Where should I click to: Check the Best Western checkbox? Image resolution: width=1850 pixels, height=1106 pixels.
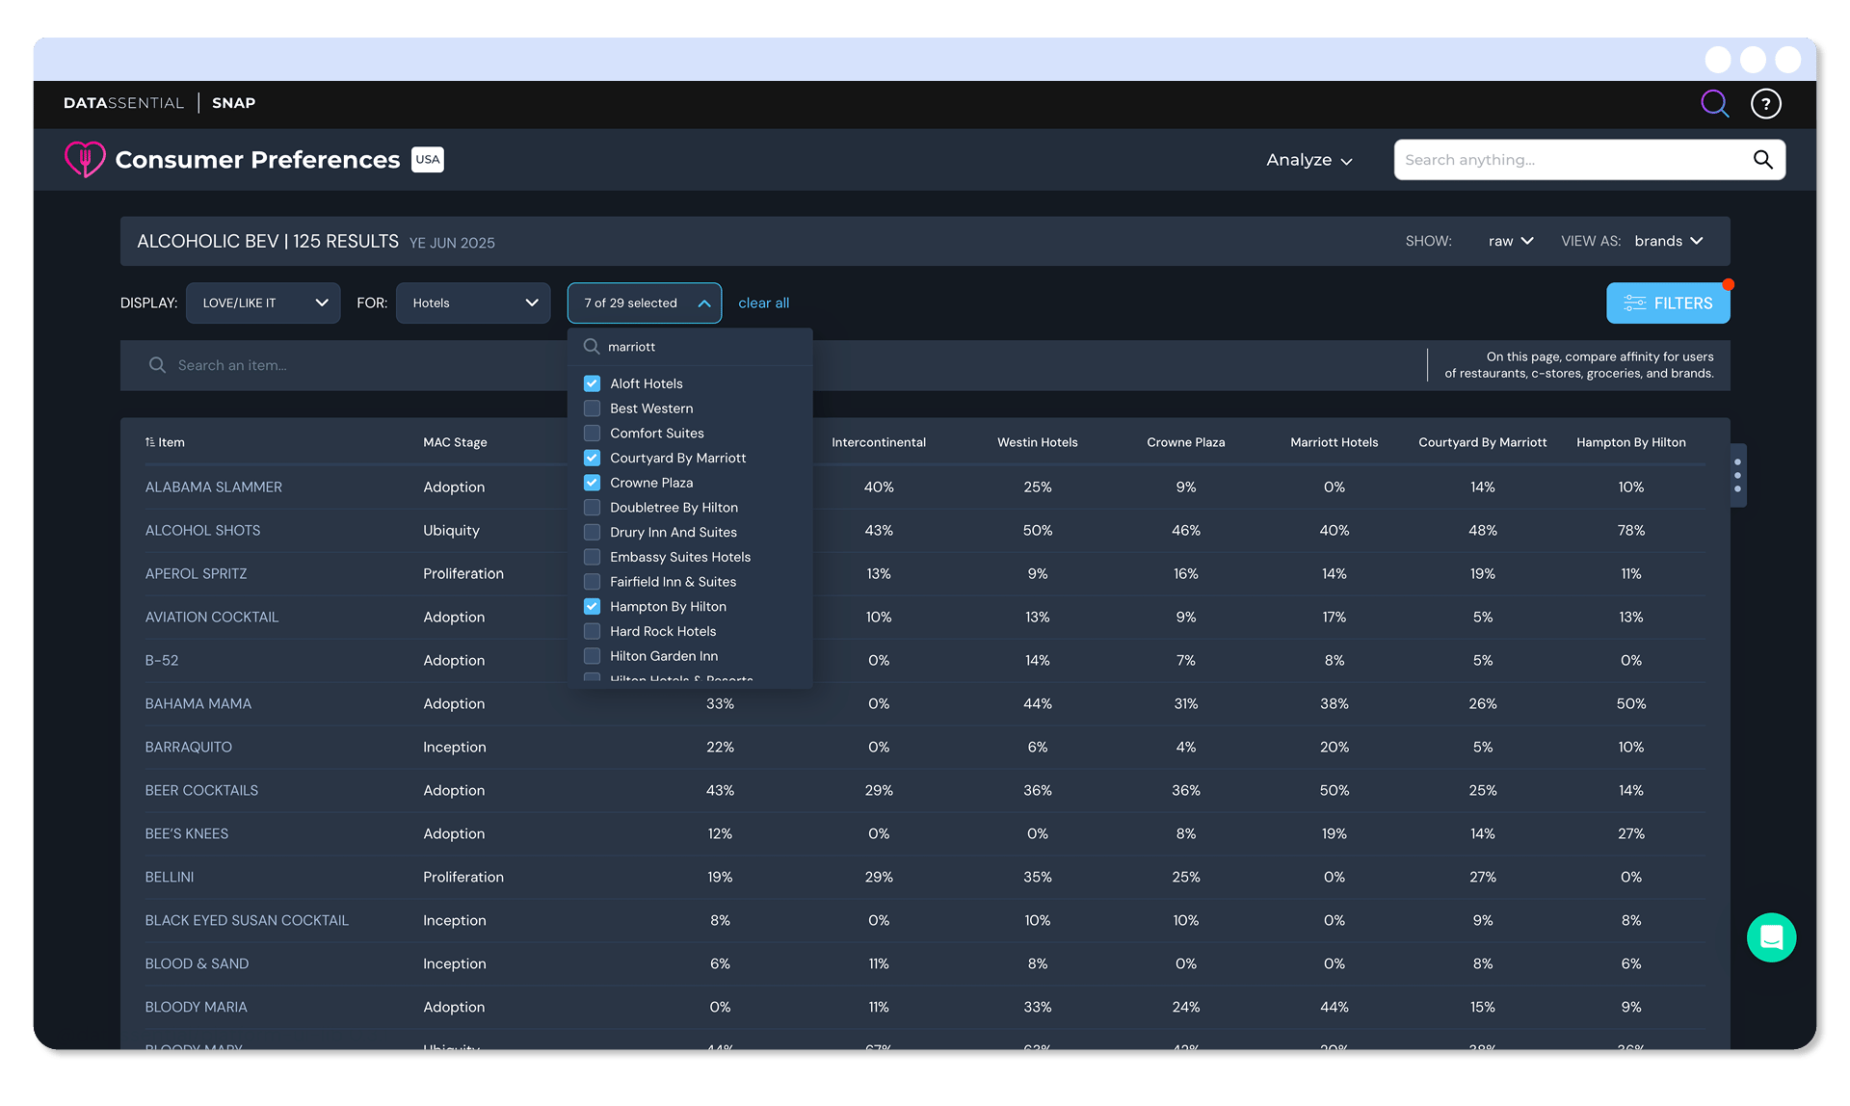coord(593,408)
